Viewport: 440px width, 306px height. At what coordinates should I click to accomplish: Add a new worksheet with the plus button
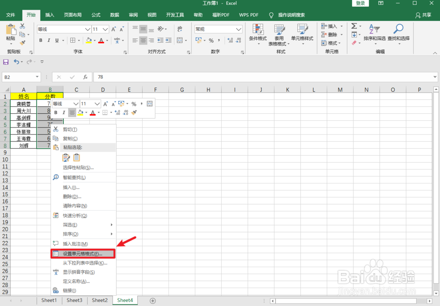pyautogui.click(x=152, y=300)
